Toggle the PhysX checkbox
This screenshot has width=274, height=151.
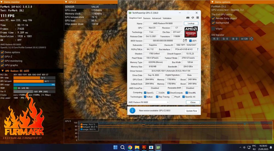(173, 97)
